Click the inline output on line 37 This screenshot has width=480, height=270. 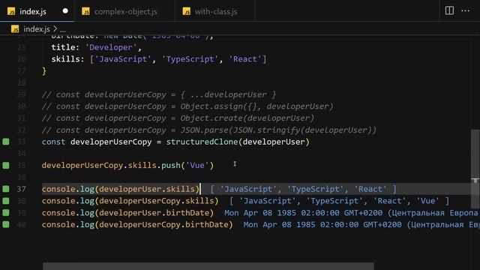click(x=303, y=189)
